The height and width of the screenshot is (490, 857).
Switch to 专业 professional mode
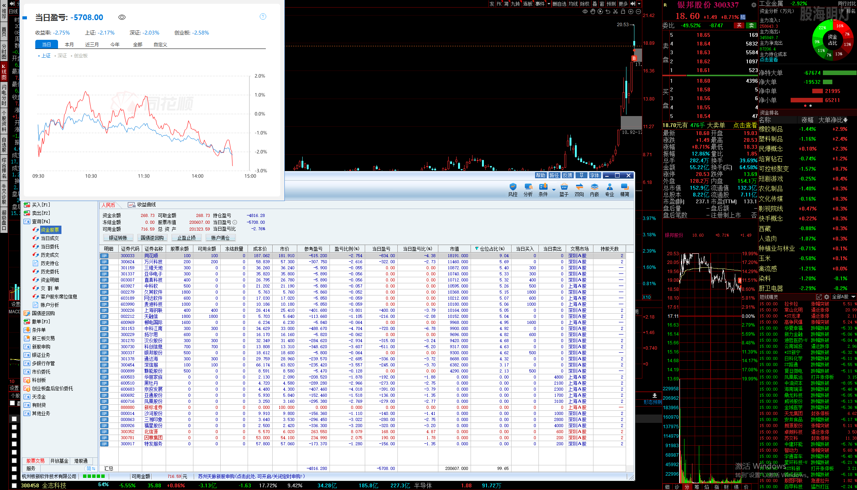[x=609, y=190]
